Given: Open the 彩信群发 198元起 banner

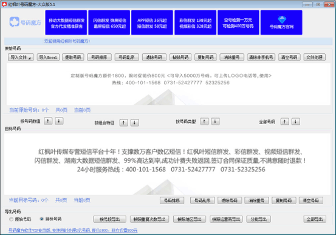Looking at the screenshot, I should [x=195, y=22].
